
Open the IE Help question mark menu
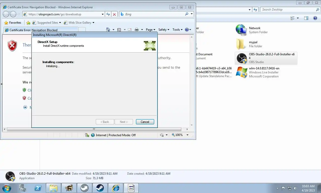[188, 30]
